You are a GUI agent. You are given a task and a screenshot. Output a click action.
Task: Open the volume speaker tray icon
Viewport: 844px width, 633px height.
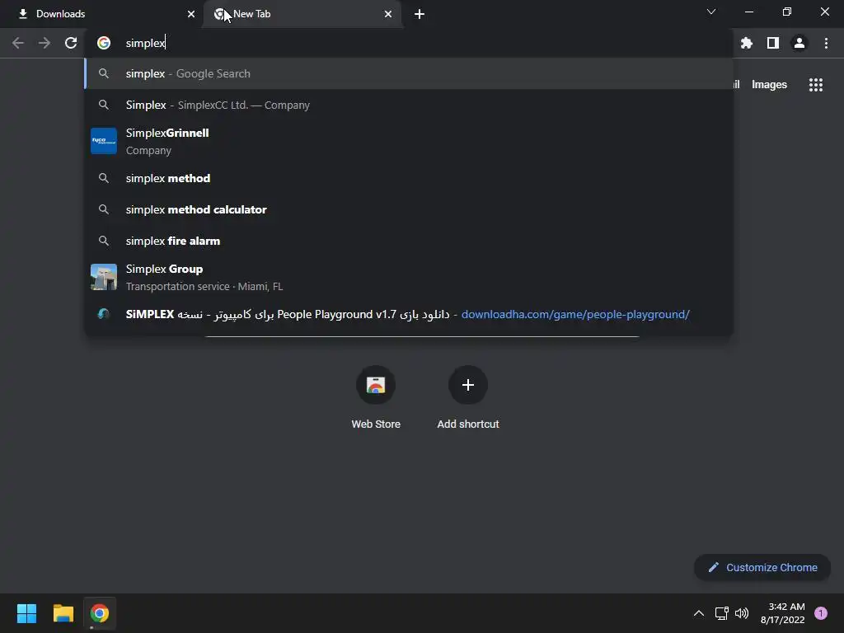742,613
